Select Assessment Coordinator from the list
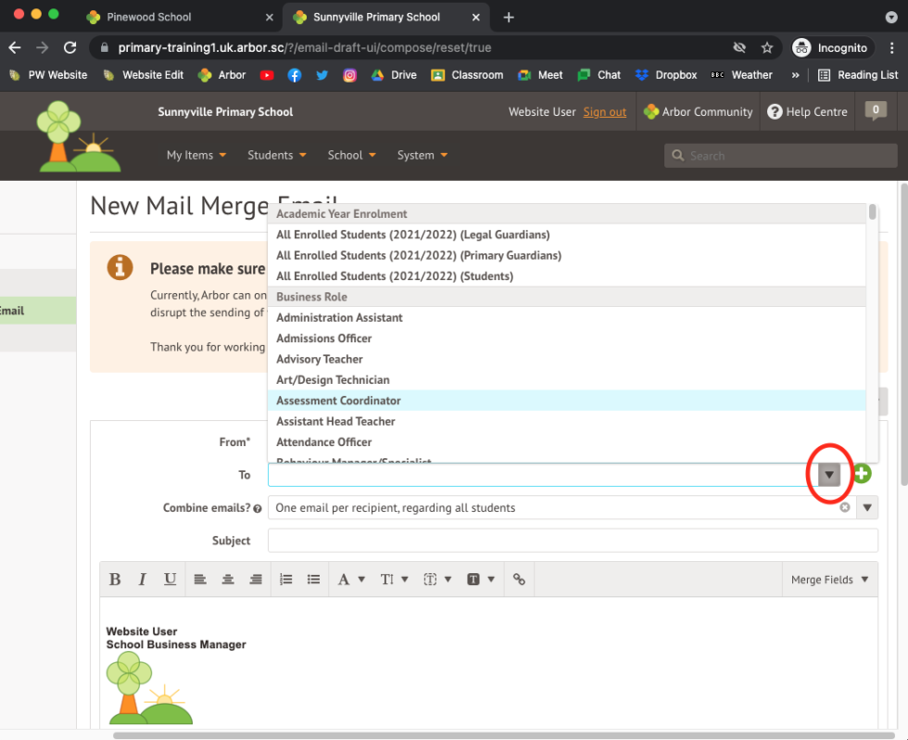Screen dimensions: 908x740 338,401
